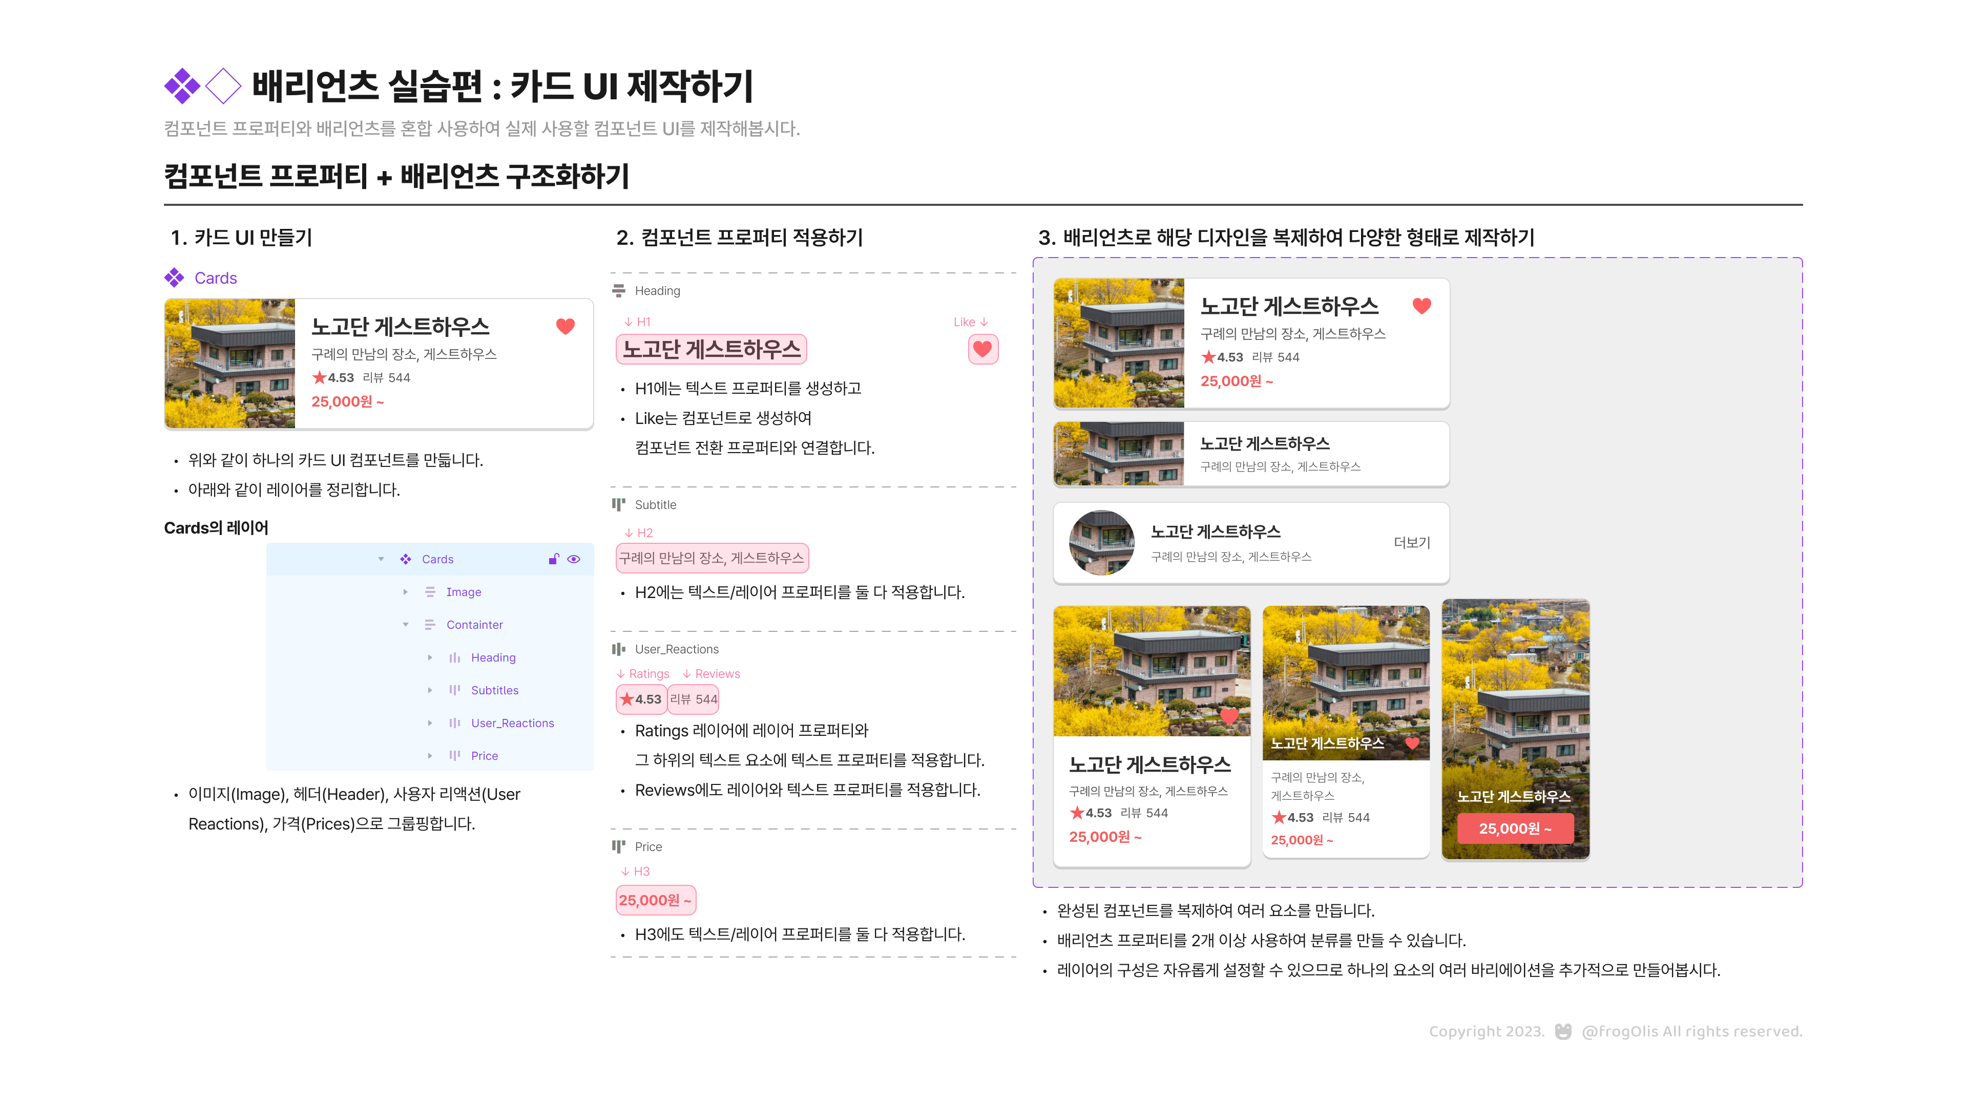Click the frog logo in the copyright footer

pos(1563,1031)
